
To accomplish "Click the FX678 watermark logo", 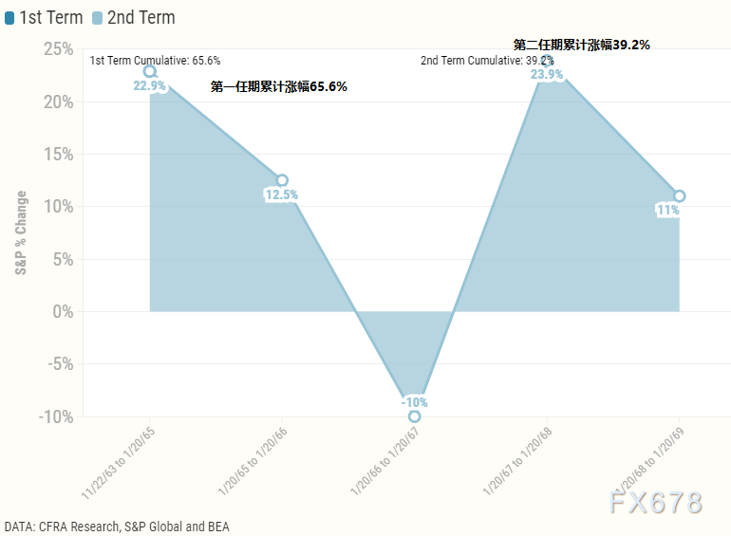I will 655,502.
